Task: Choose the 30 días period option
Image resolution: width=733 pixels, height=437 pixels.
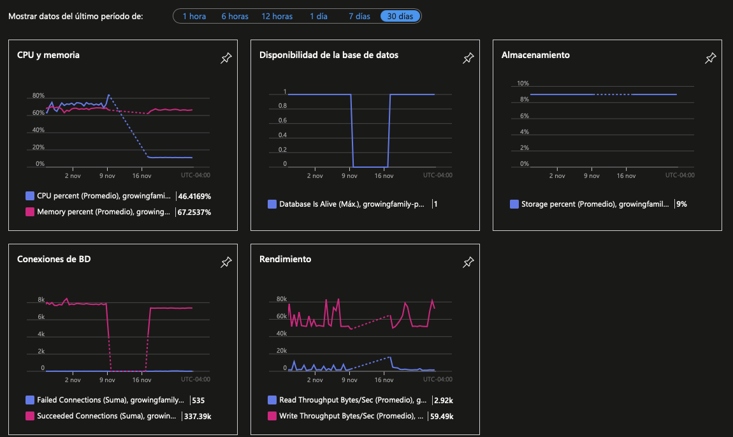Action: point(400,17)
